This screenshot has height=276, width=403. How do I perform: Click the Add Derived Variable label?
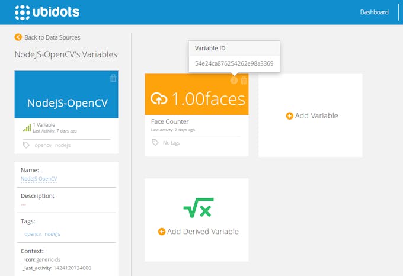[x=203, y=232]
